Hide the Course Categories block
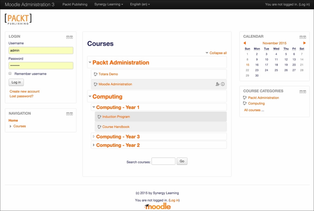The height and width of the screenshot is (211, 314). pos(301,92)
